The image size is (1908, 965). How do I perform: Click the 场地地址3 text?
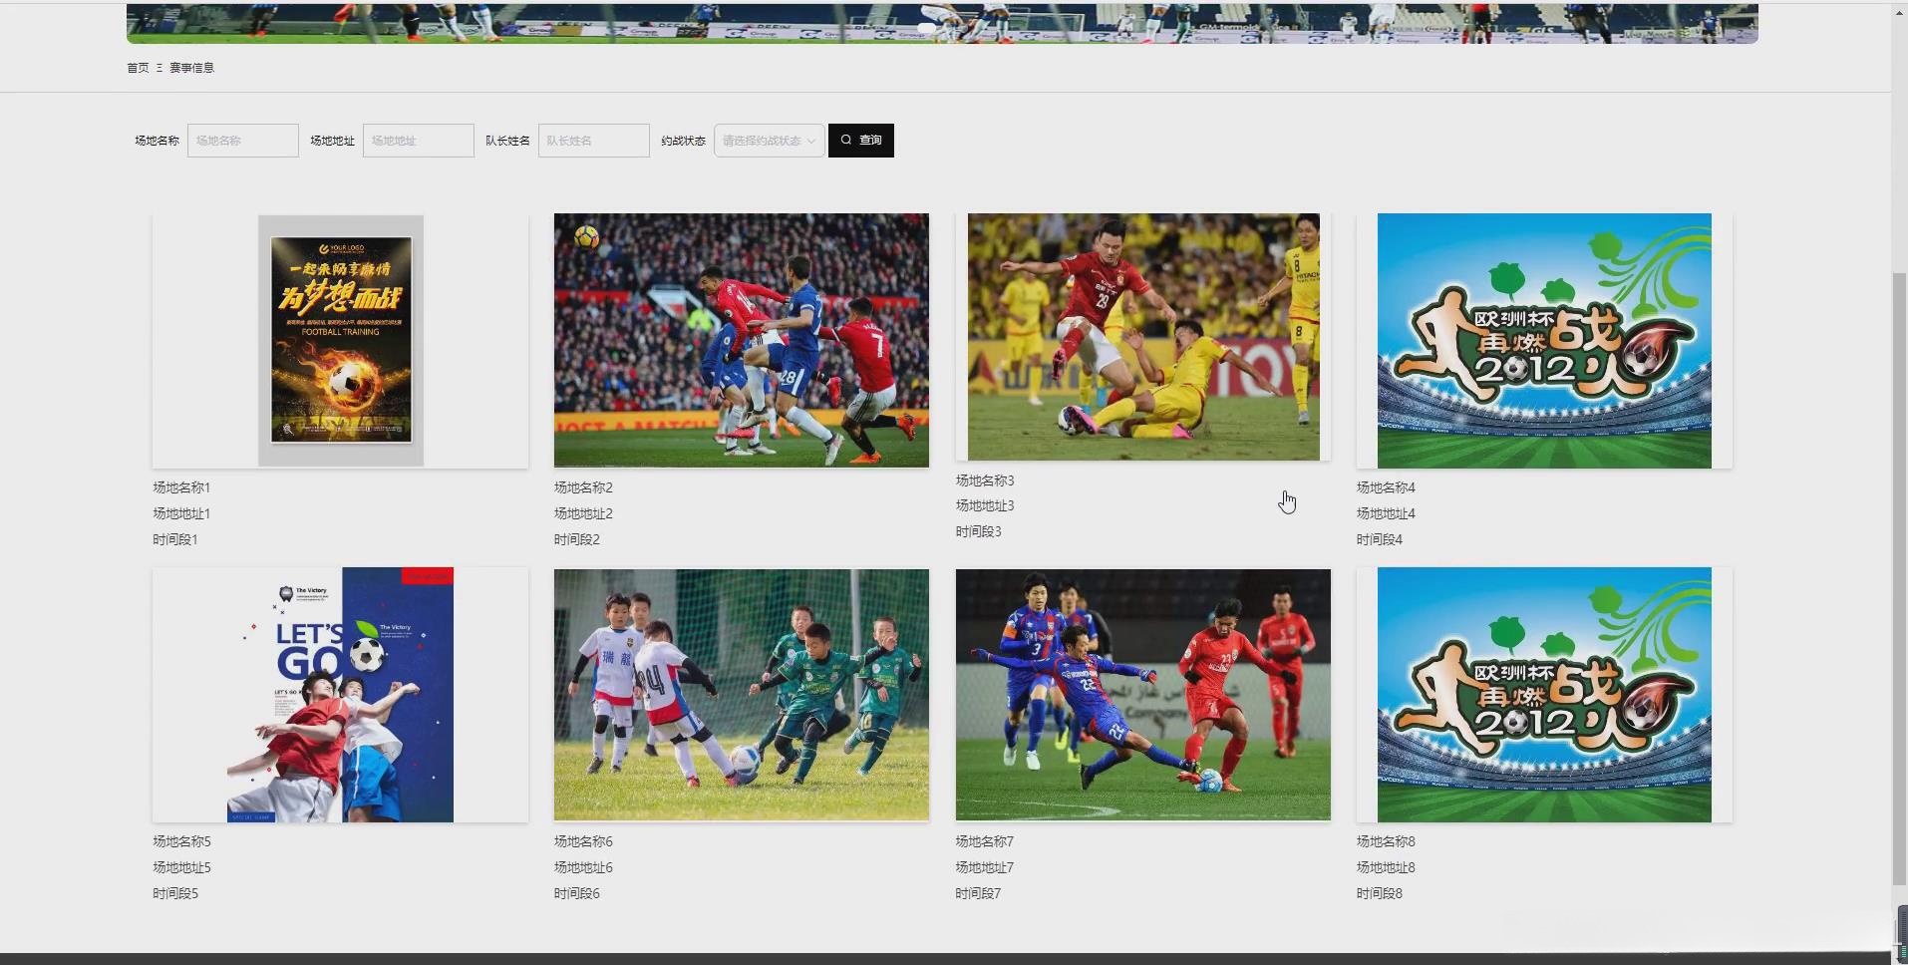[x=985, y=505]
